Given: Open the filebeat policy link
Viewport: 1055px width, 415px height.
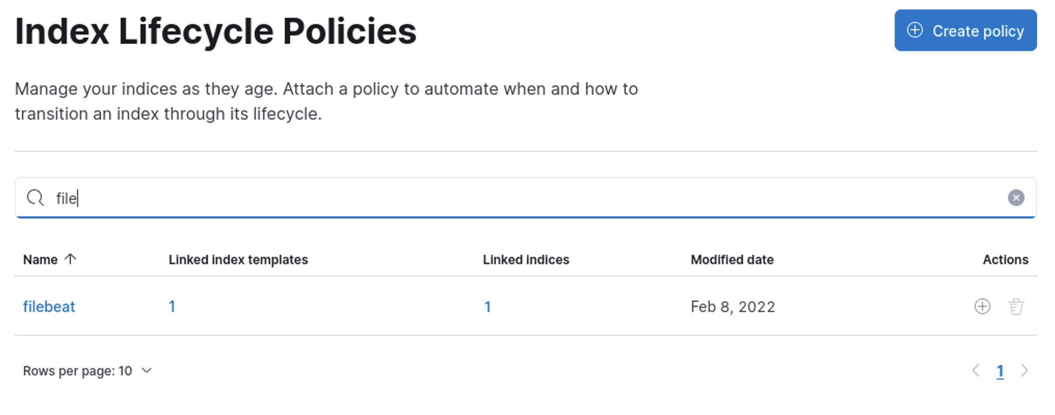Looking at the screenshot, I should point(49,307).
